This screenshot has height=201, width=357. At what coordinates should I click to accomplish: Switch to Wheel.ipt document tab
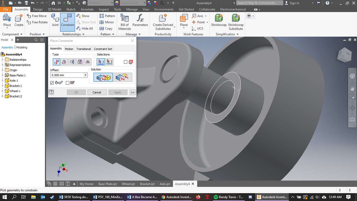tap(128, 184)
